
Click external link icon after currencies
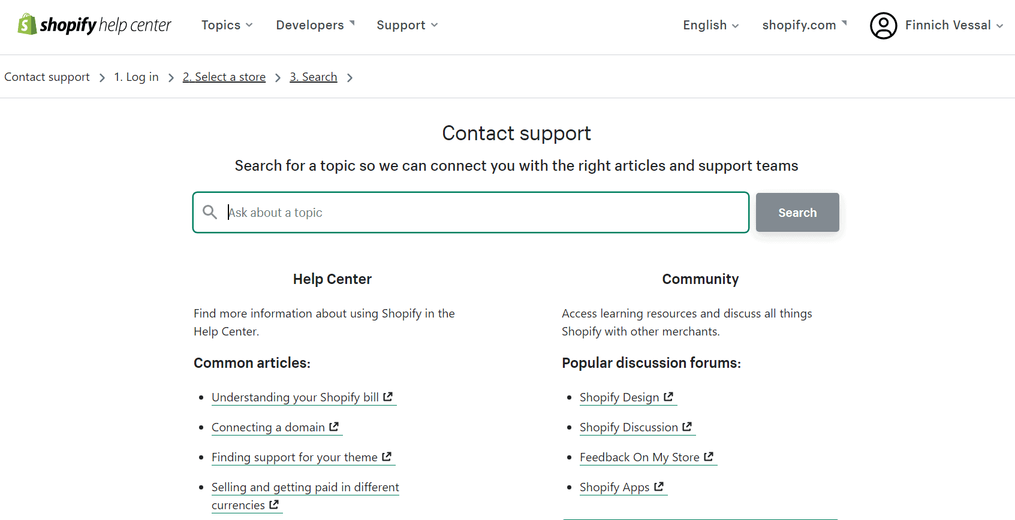point(274,504)
